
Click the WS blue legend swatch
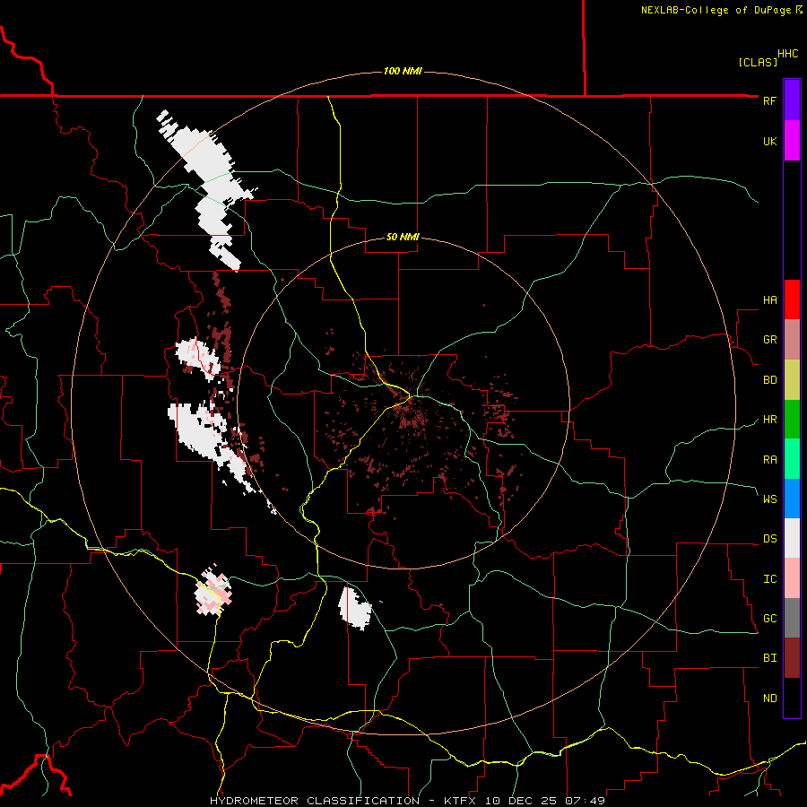tap(792, 499)
